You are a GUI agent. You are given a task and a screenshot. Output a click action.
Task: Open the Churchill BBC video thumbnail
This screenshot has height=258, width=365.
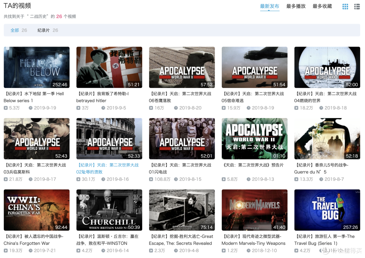click(x=109, y=210)
